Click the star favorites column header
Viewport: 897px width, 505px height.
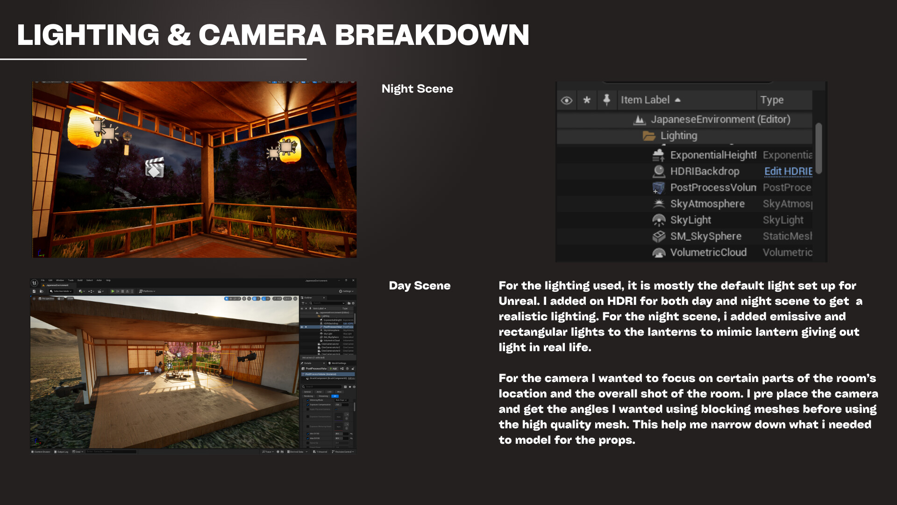tap(587, 100)
